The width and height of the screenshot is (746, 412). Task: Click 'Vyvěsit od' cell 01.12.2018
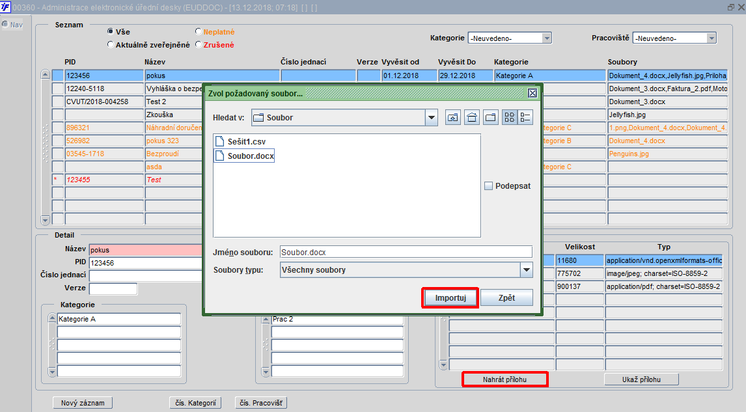click(x=409, y=75)
